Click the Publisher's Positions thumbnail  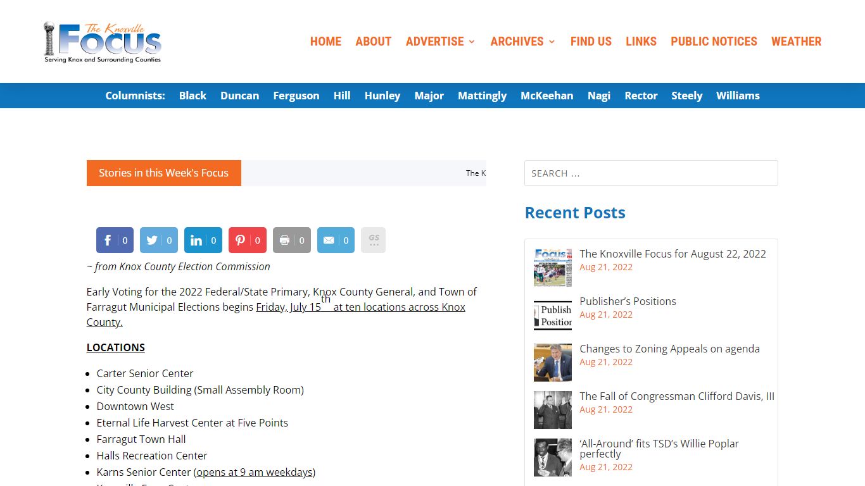(553, 315)
